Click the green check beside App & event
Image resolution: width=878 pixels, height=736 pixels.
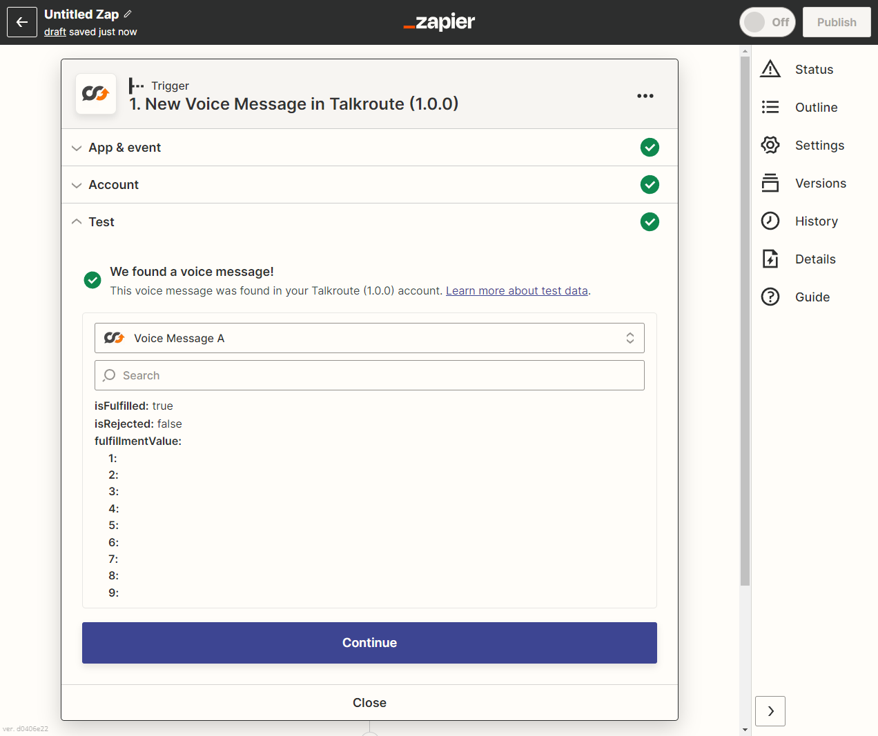point(650,147)
